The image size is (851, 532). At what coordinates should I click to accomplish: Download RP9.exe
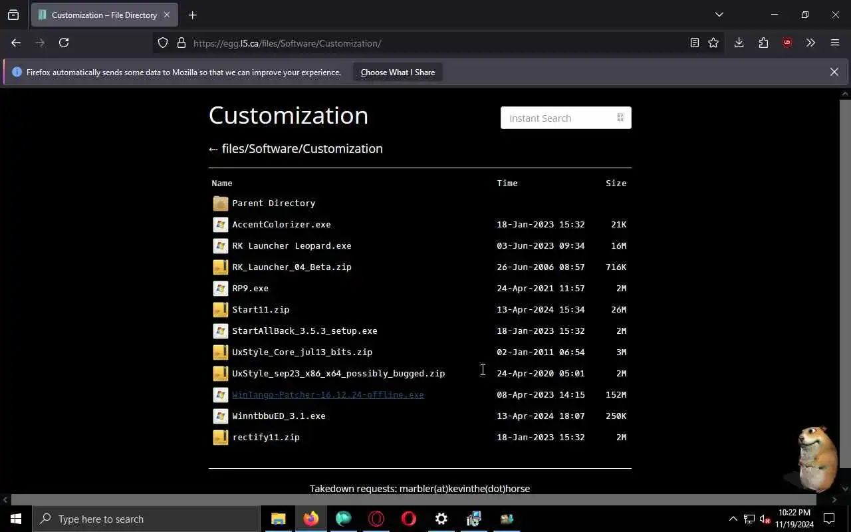pos(250,288)
